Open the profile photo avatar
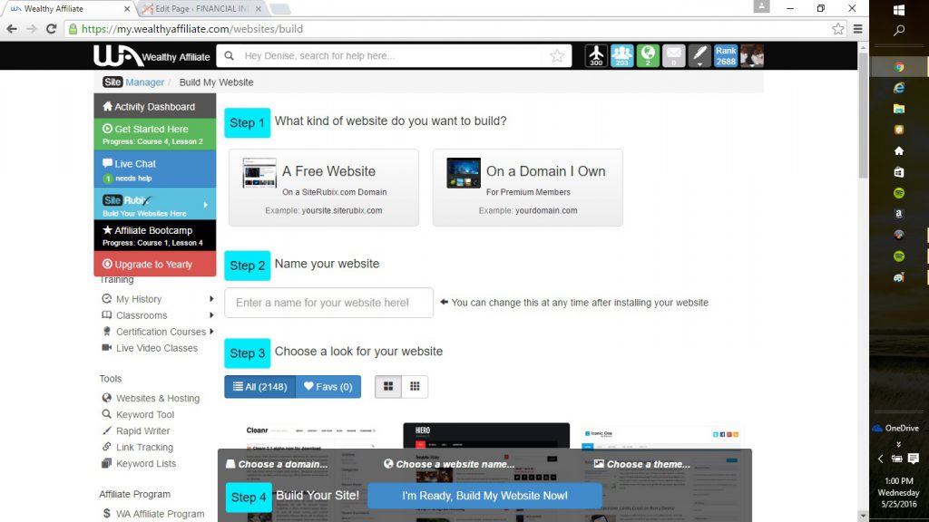This screenshot has height=522, width=929. (x=752, y=55)
